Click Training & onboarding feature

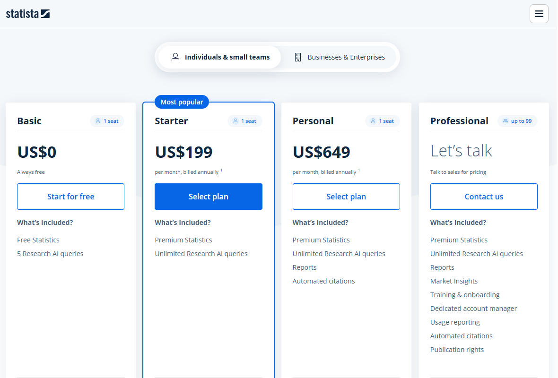click(x=465, y=295)
